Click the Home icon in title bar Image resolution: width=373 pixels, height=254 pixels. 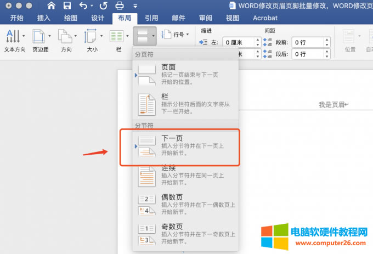pyautogui.click(x=51, y=6)
